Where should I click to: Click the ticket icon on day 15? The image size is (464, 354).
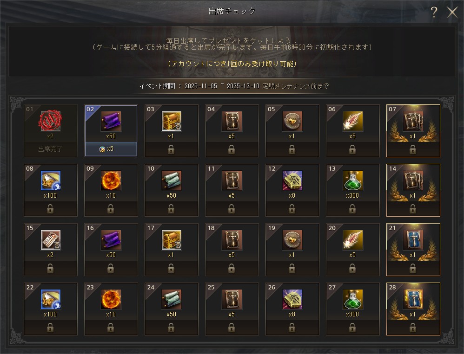51,240
